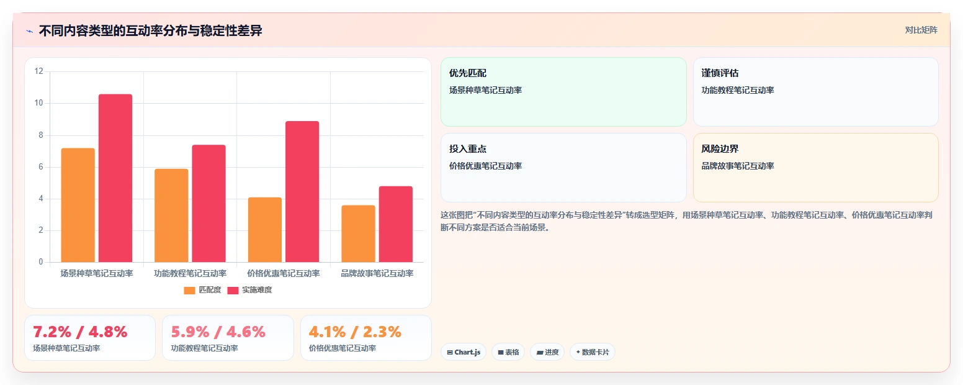
Task: Click the y-axis tick value 8
Action: (x=41, y=135)
